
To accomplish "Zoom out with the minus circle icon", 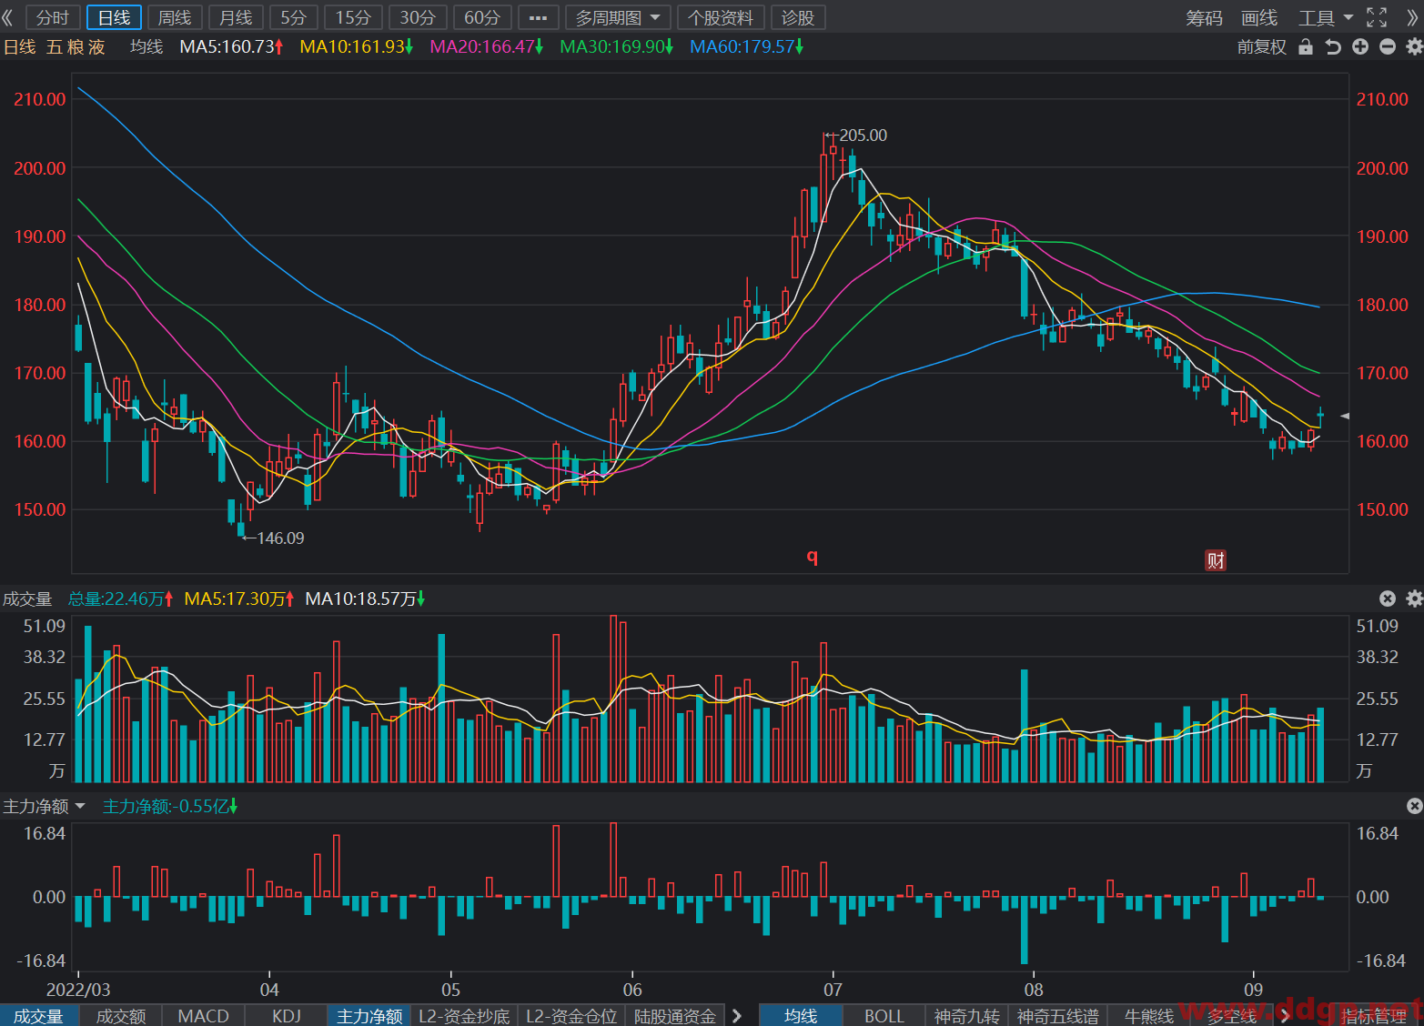I will coord(1388,47).
